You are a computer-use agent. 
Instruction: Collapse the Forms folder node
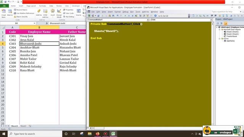(220, 39)
